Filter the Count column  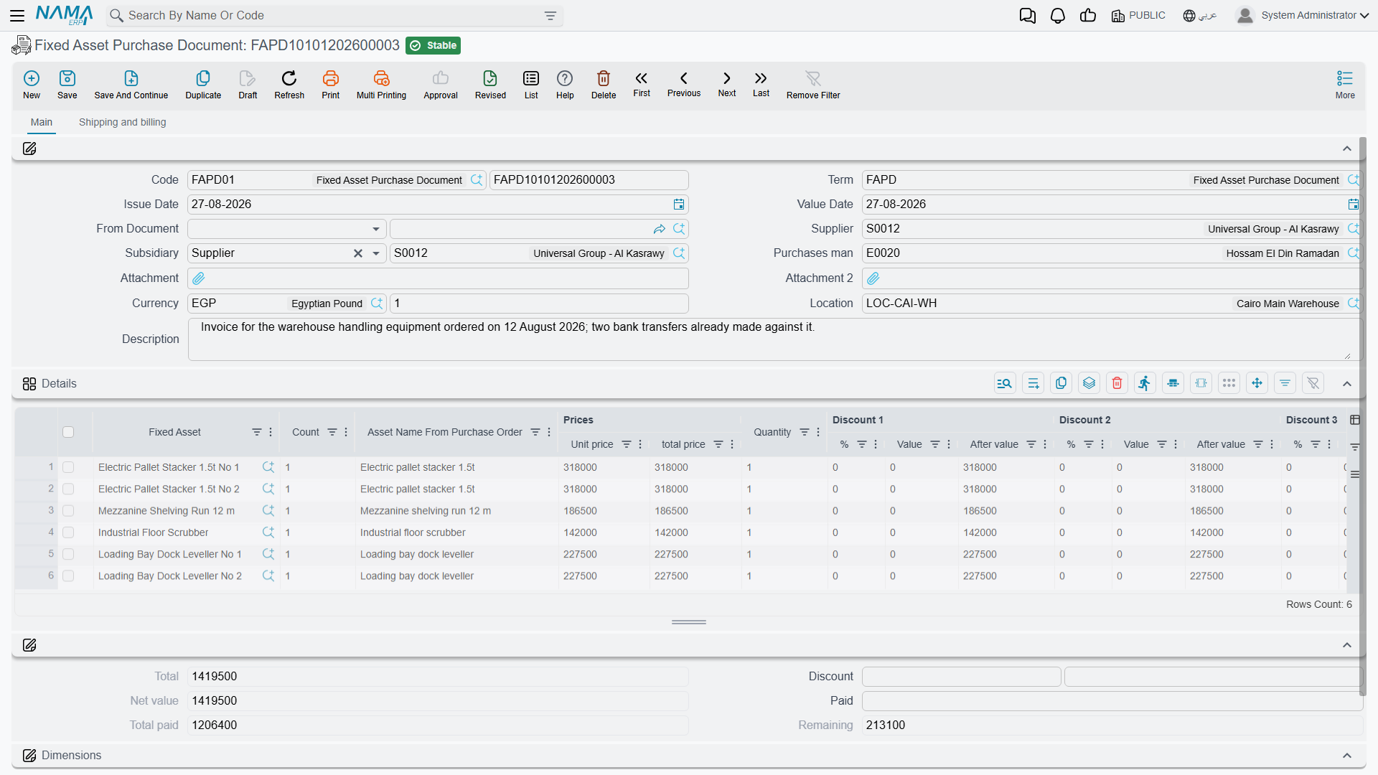(332, 432)
